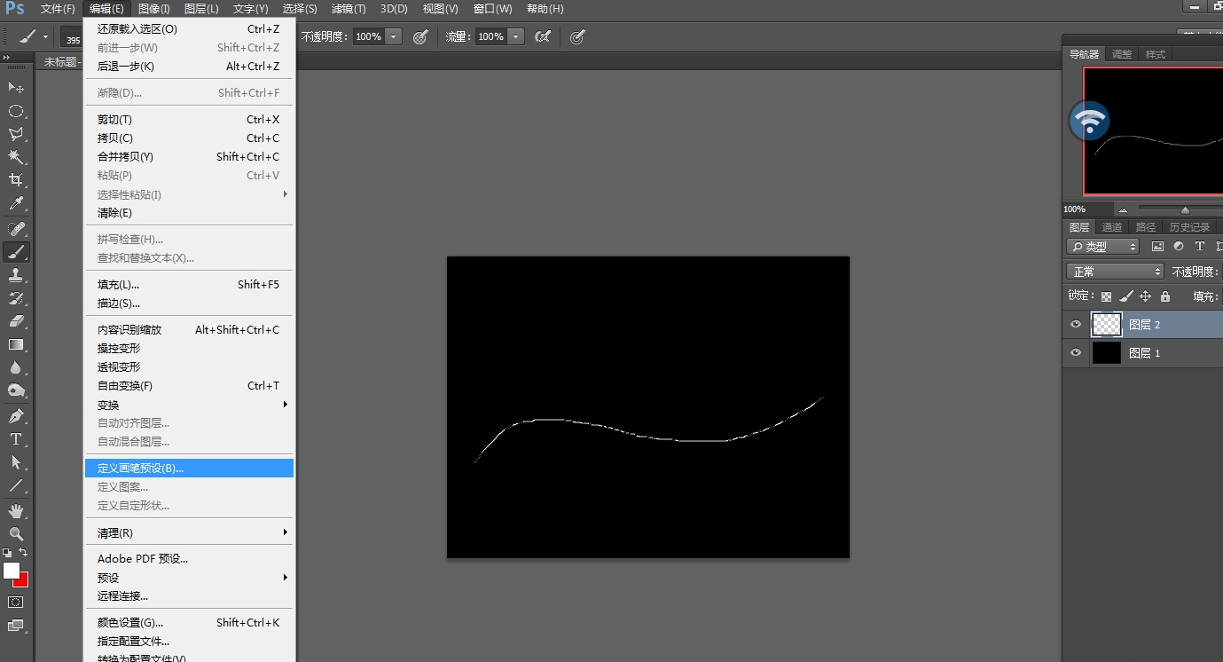Image resolution: width=1223 pixels, height=662 pixels.
Task: Select the Elliptical Marquee tool
Action: pyautogui.click(x=16, y=111)
